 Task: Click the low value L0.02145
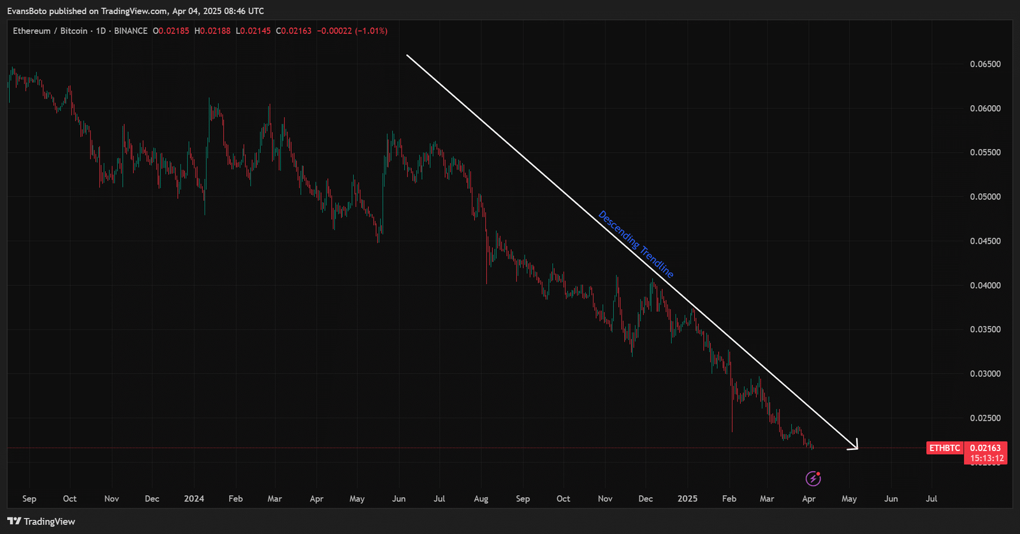coord(253,31)
